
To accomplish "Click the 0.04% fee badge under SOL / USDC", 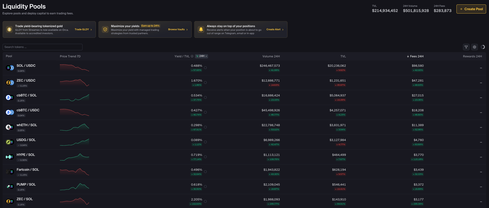I will (x=21, y=71).
